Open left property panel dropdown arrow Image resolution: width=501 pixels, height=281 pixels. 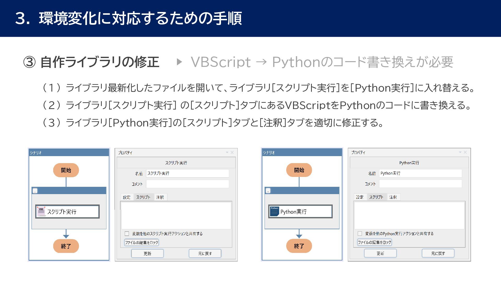click(227, 152)
